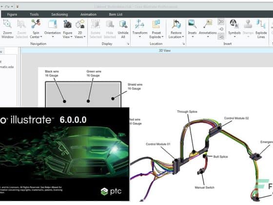
Task: Click bottom small icon beside Annotations
Action: tap(221, 37)
